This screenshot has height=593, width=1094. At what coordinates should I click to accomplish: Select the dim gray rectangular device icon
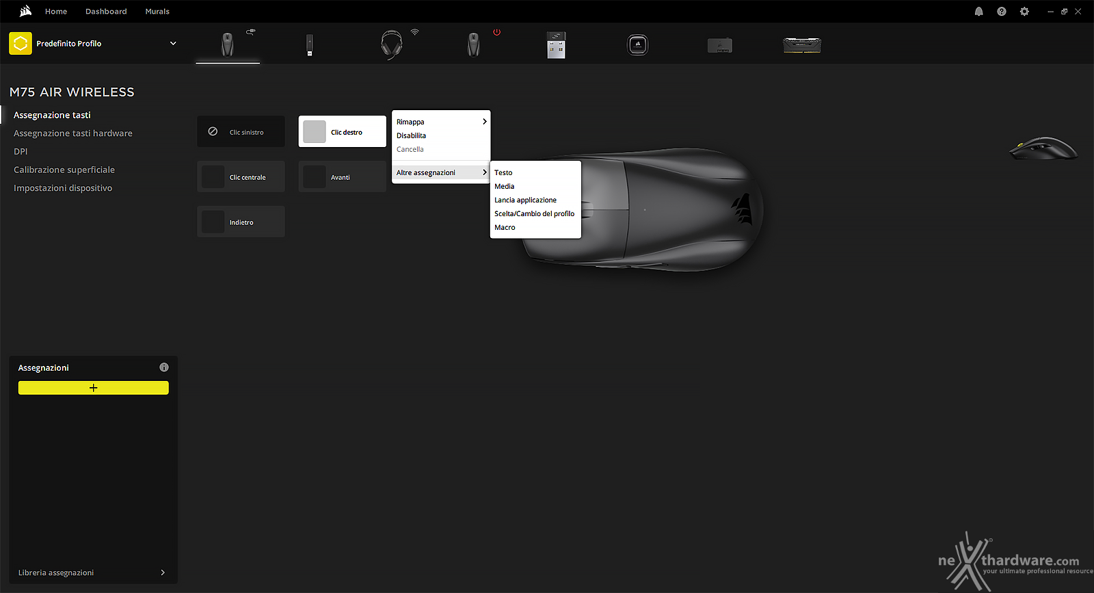pos(720,46)
